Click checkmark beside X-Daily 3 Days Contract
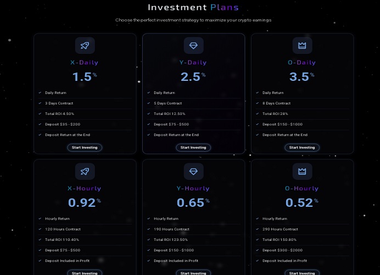Viewport: 380px width, 275px height. click(x=40, y=103)
